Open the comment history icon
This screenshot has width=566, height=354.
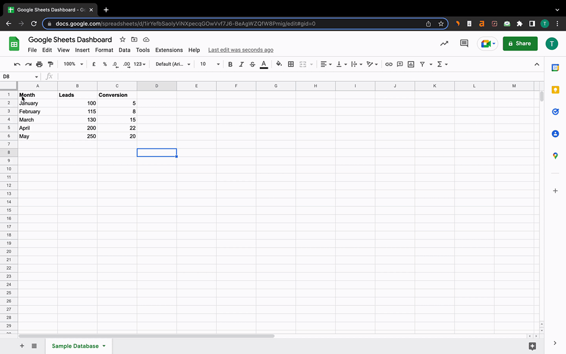click(x=464, y=44)
